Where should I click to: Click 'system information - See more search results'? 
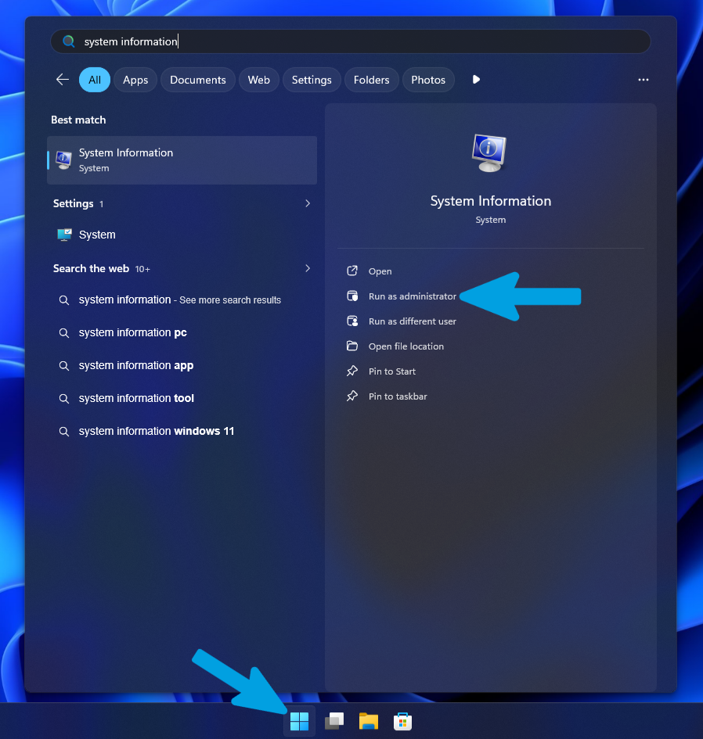182,300
